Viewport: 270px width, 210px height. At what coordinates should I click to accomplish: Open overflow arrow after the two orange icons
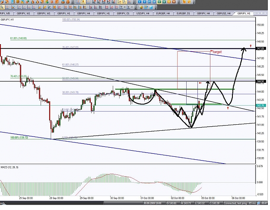[x=194, y=3]
